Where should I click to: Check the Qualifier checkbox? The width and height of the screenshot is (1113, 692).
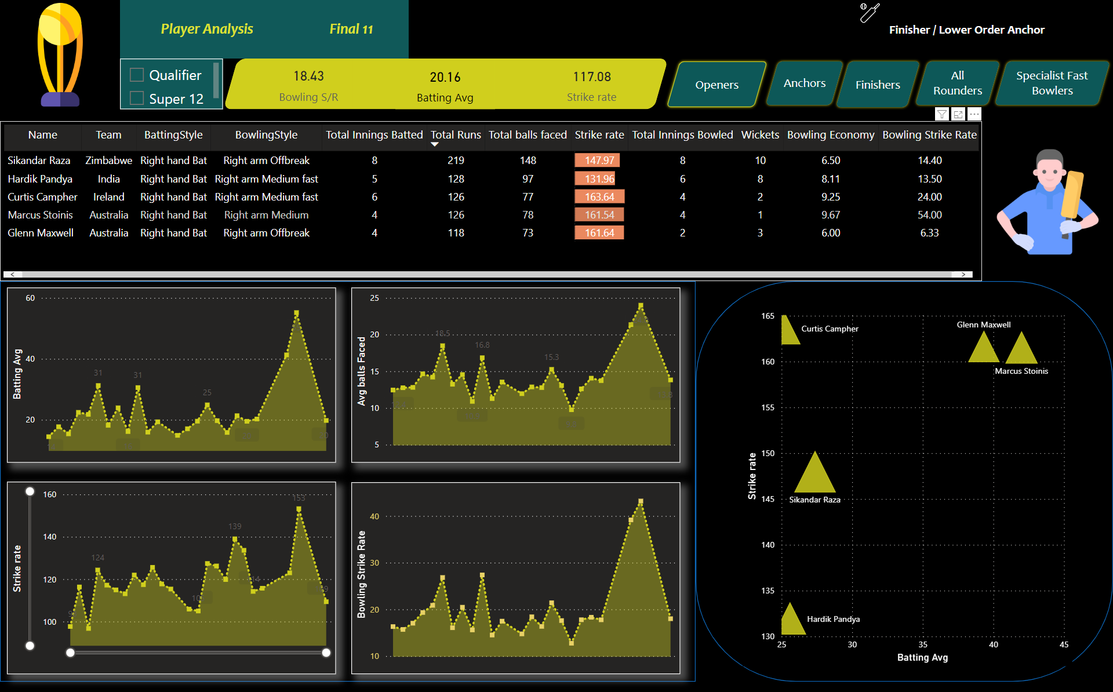tap(137, 75)
